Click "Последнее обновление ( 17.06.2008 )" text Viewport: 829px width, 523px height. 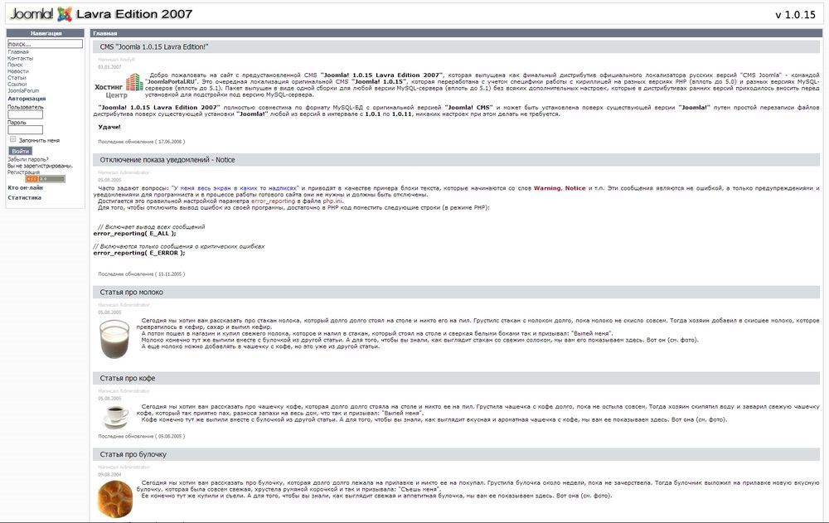[x=142, y=142]
